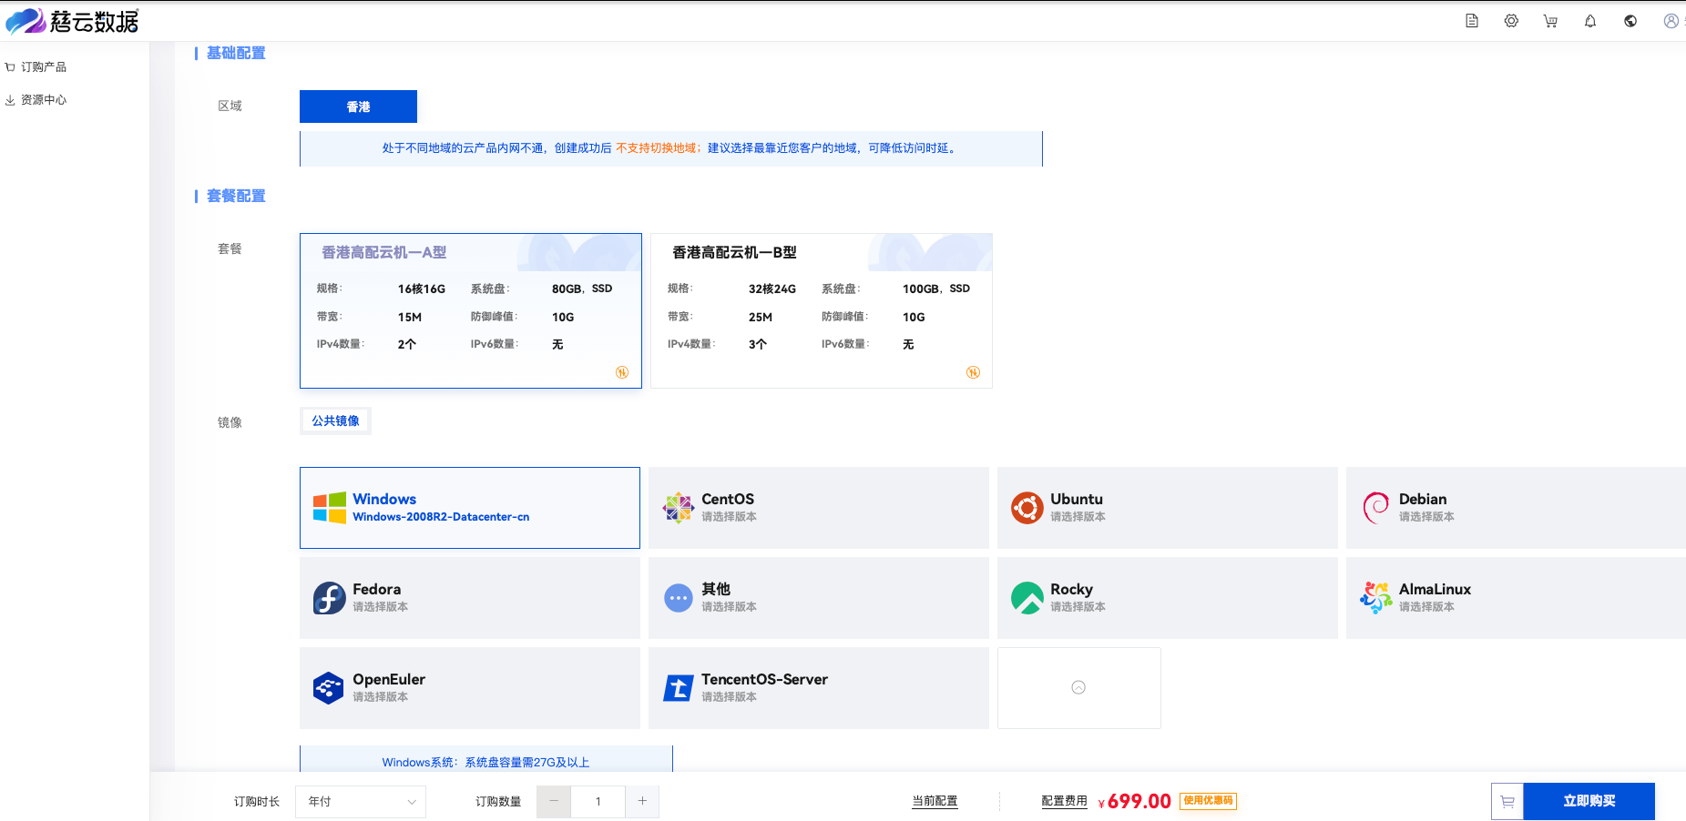Open 资源中心 in the sidebar

point(36,100)
